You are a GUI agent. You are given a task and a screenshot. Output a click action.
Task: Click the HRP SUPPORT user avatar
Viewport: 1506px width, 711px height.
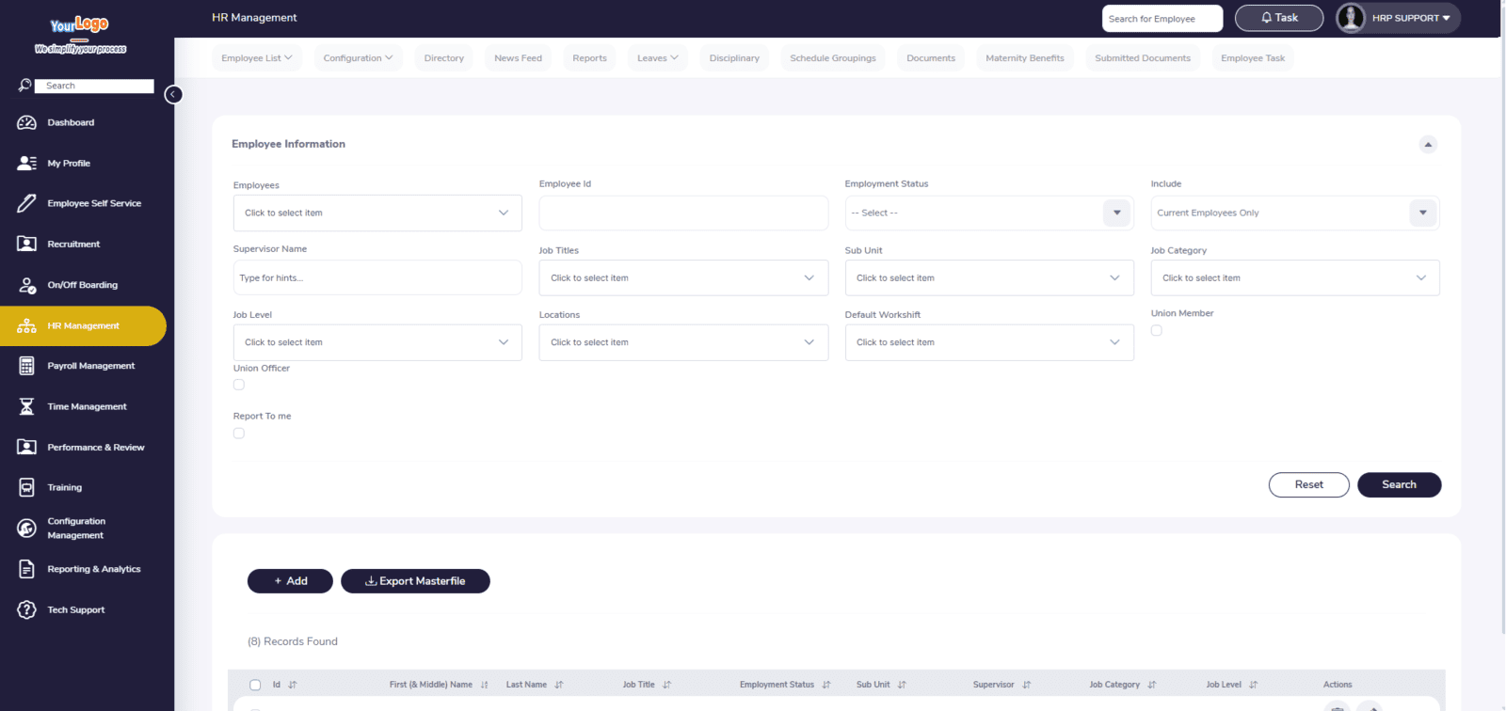point(1351,18)
